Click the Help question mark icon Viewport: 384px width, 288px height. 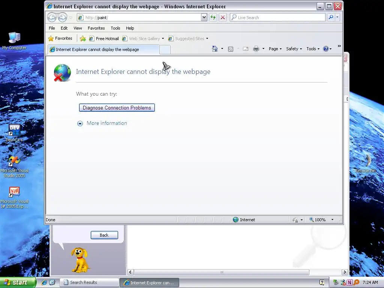click(326, 49)
